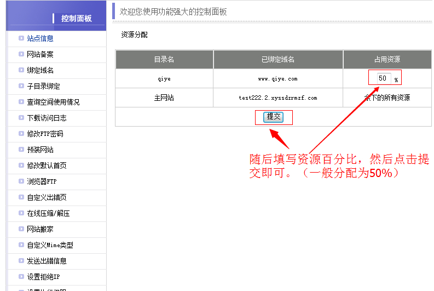This screenshot has width=434, height=291.
Task: Select 修改默认首页 link
Action: [47, 166]
